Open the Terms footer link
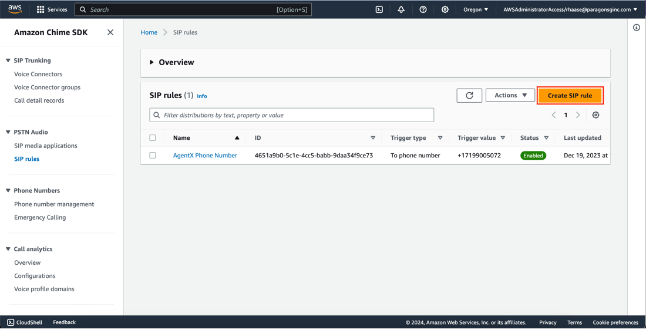Image resolution: width=646 pixels, height=330 pixels. 575,322
